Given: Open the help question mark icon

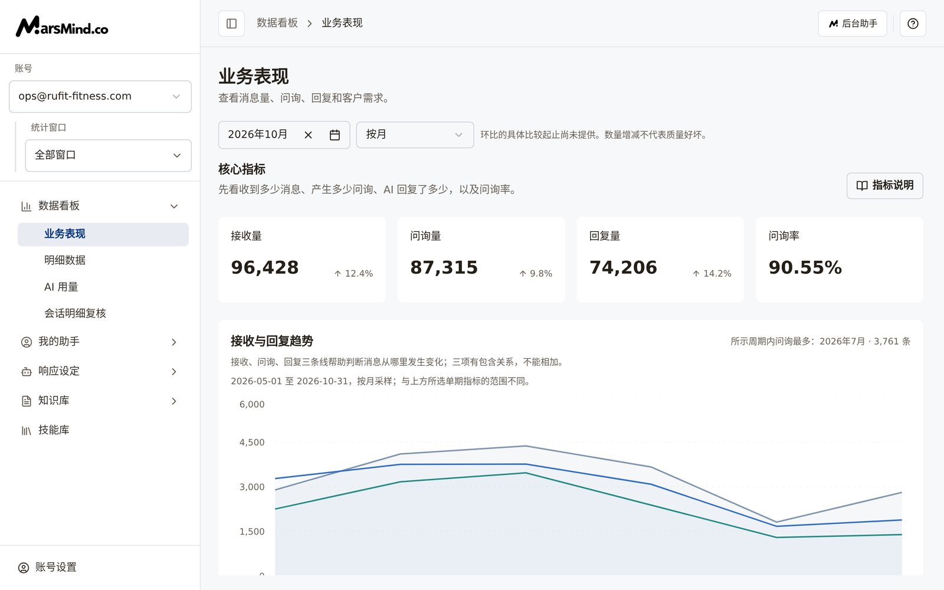Looking at the screenshot, I should 913,24.
